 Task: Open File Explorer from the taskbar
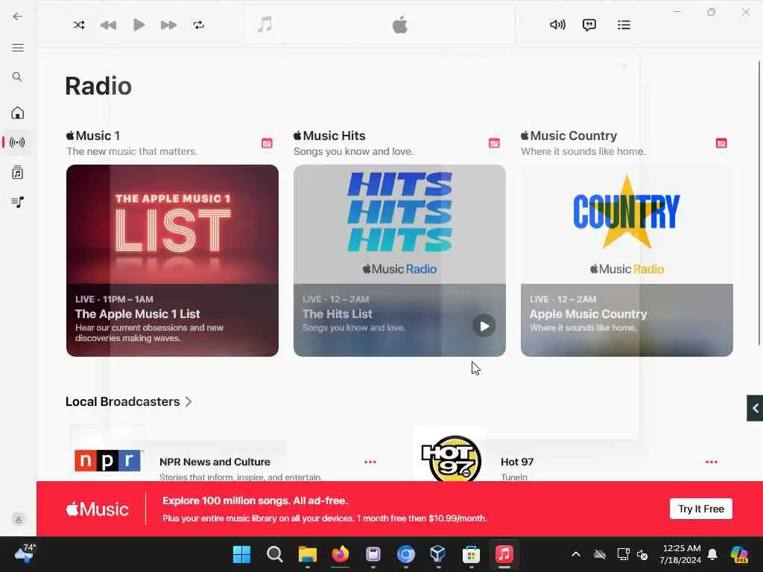click(x=308, y=554)
